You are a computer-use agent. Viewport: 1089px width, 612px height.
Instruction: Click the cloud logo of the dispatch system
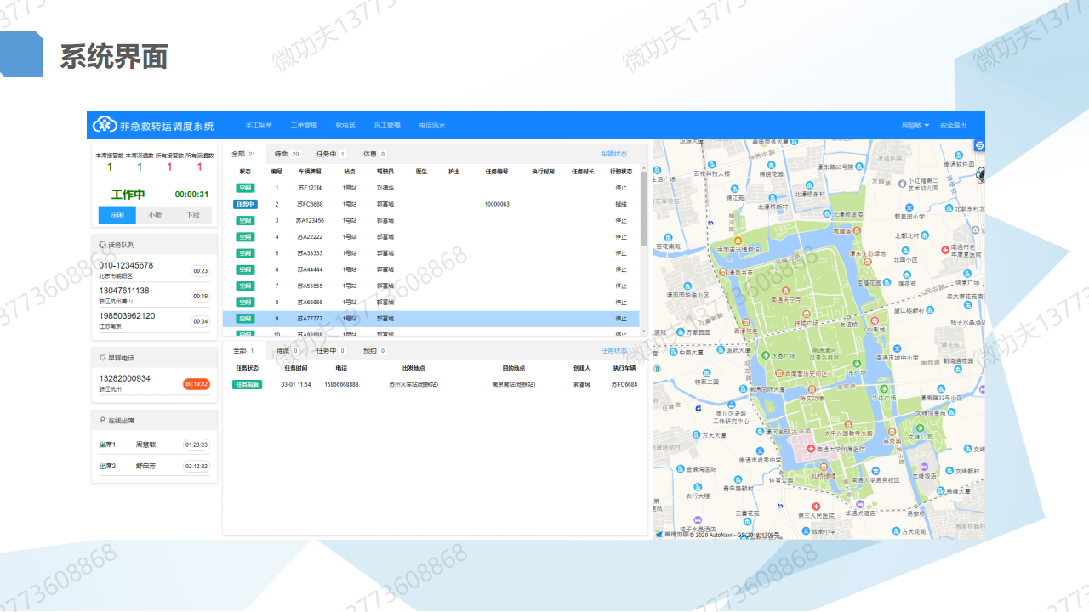pos(105,125)
